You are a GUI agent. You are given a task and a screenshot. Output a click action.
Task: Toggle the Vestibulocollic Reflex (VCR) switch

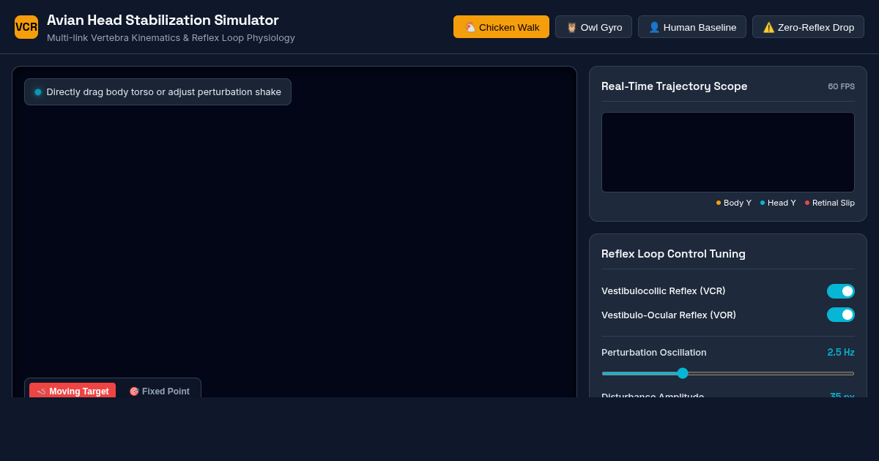tap(841, 291)
